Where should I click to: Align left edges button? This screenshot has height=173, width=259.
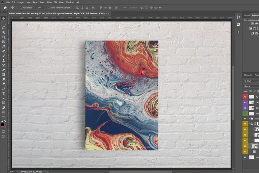click(x=77, y=7)
